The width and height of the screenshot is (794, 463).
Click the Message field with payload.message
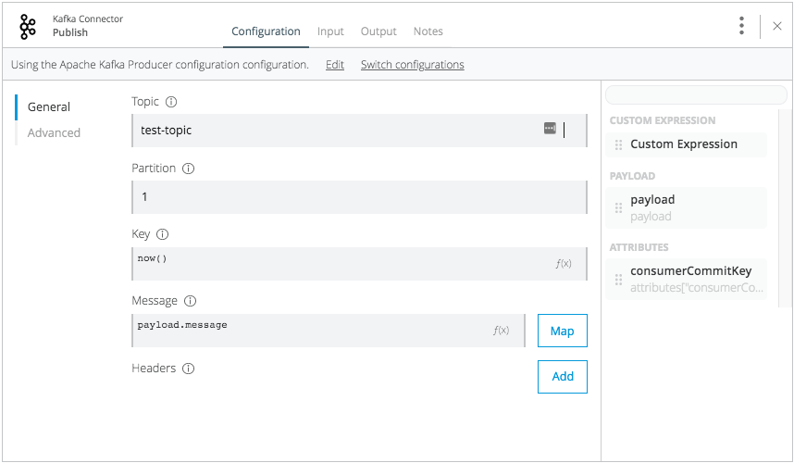329,331
